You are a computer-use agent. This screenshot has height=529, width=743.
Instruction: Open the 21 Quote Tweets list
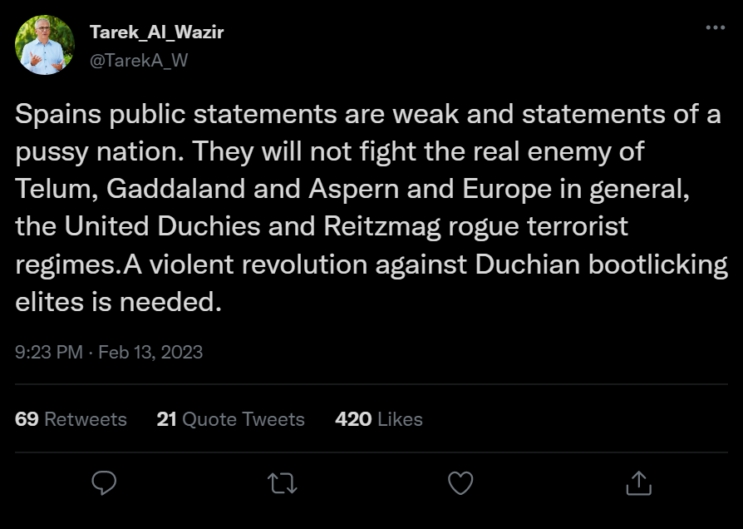click(x=230, y=420)
